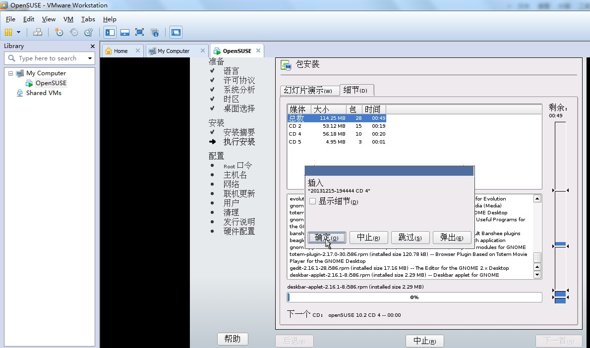Select the 细节 details tab
The width and height of the screenshot is (590, 348).
coord(356,90)
